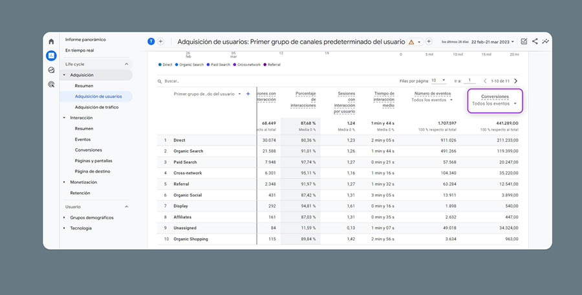
Task: Add a secondary dimension with blue plus
Action: 248,94
